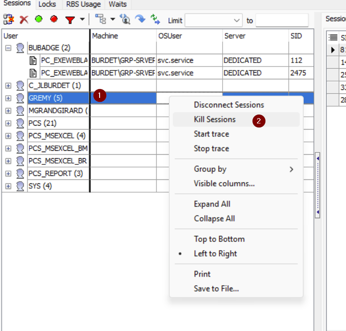Click the User column header
Viewport: 346px width, 331px height.
46,36
